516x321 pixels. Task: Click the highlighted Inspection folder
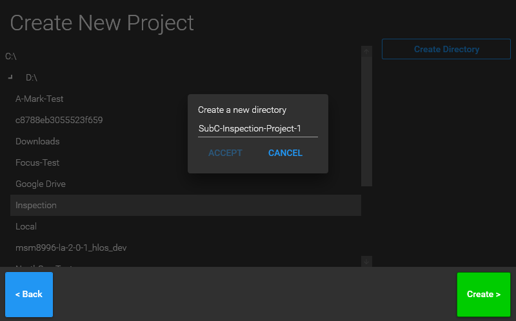point(36,205)
